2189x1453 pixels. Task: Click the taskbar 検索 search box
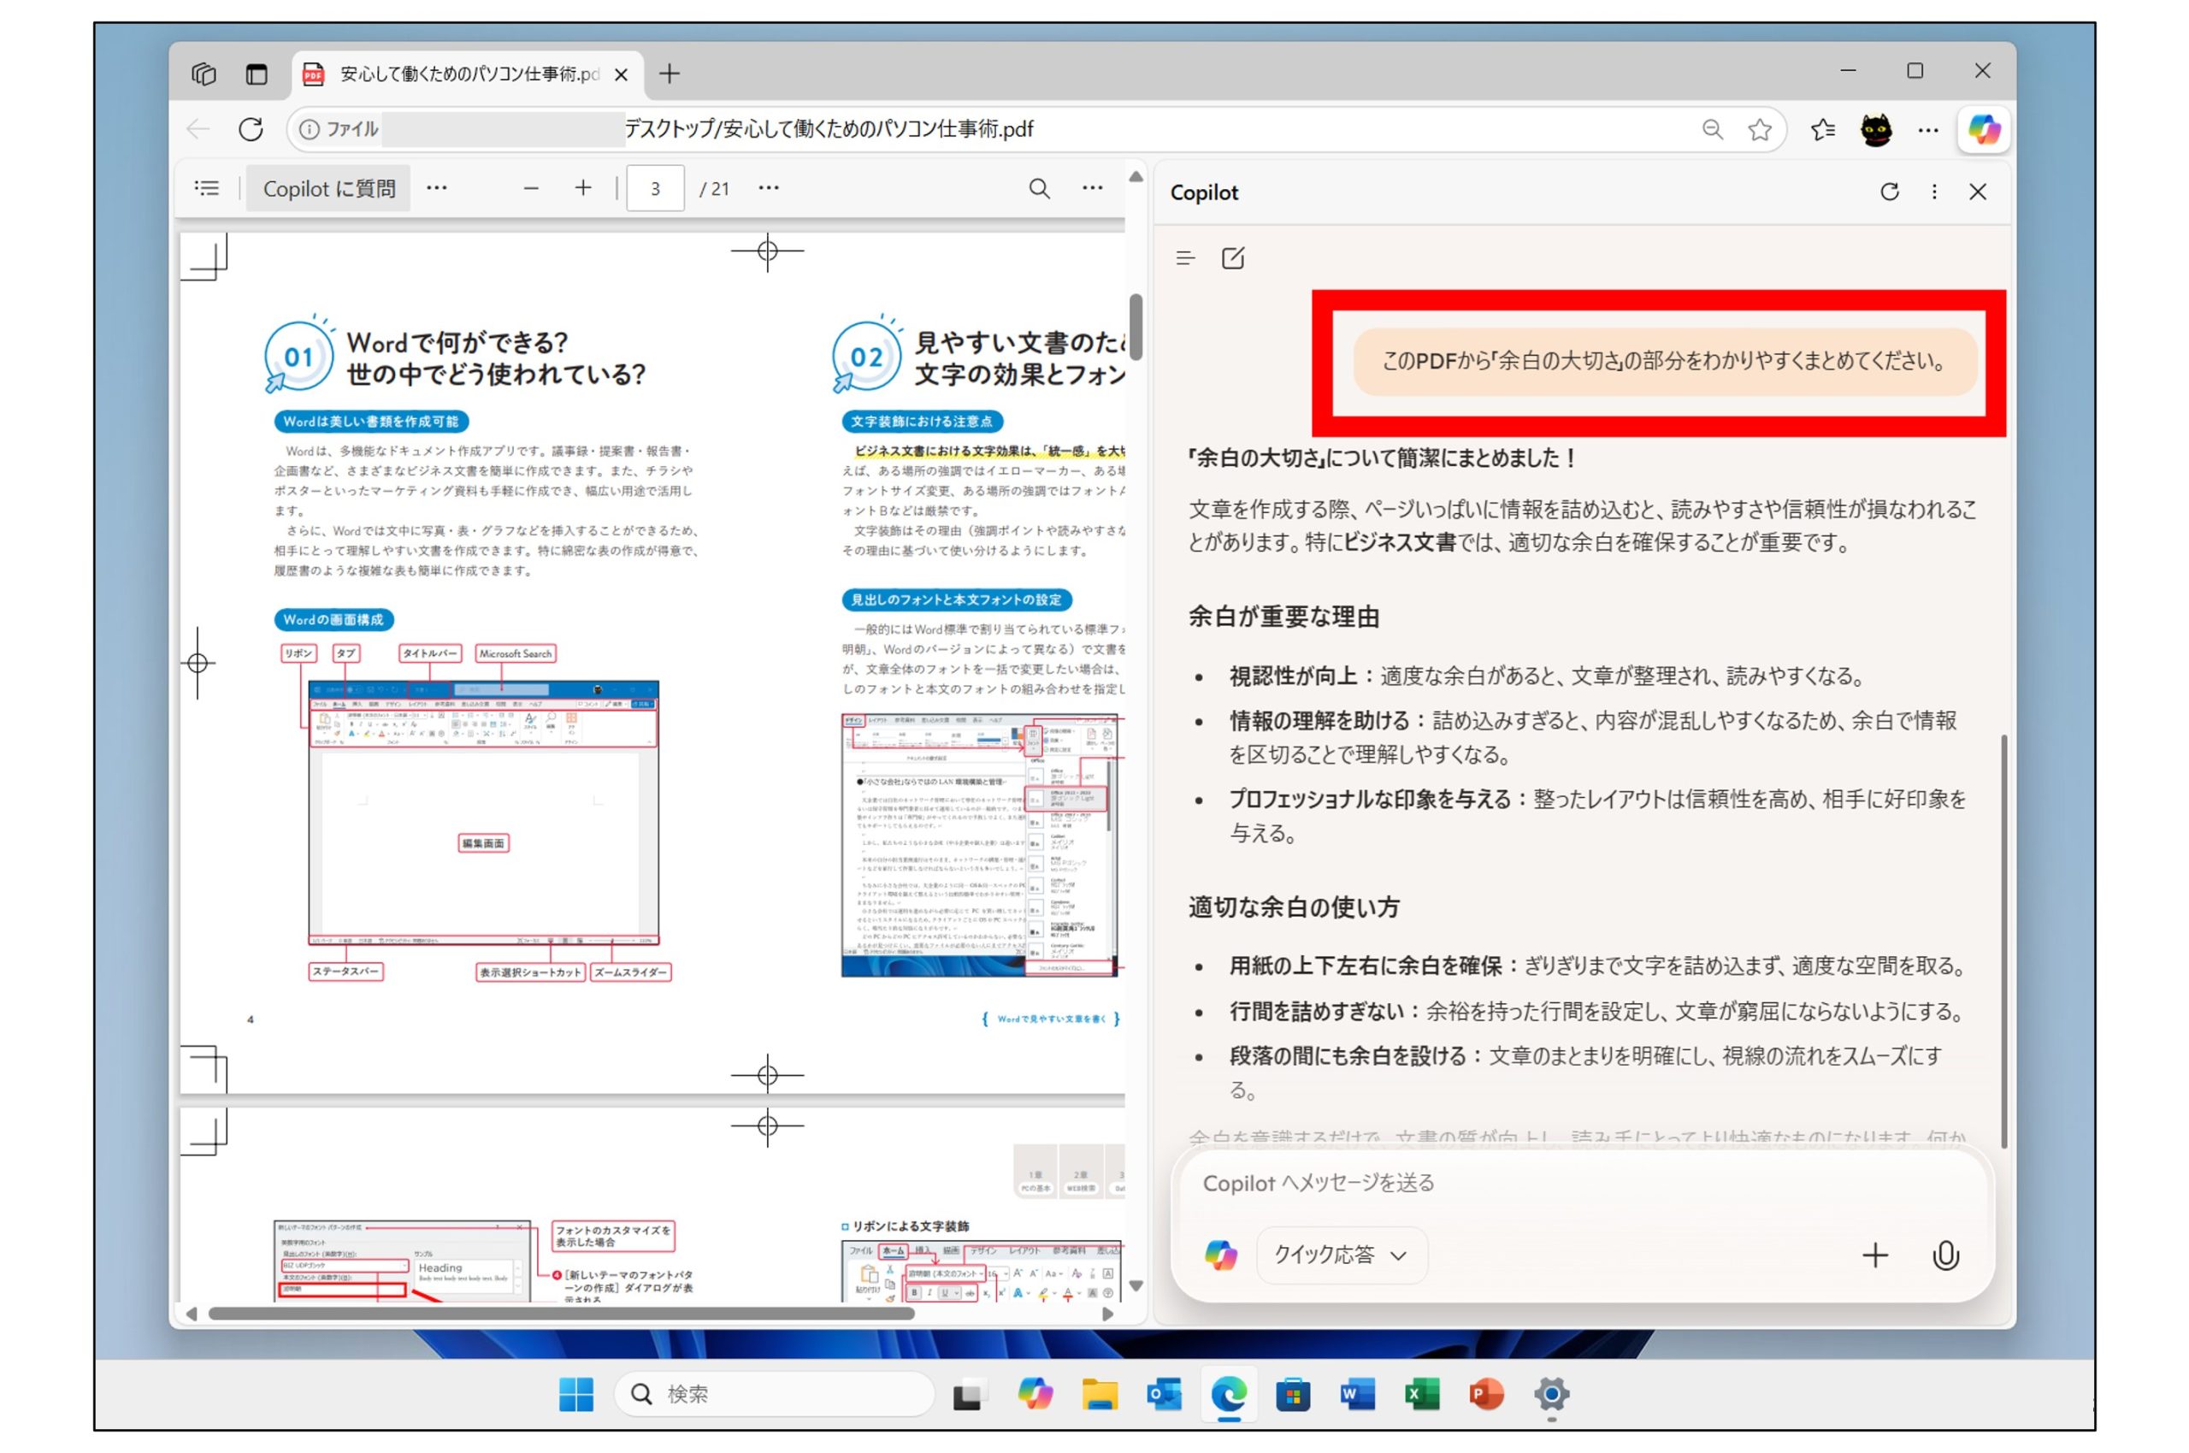click(774, 1394)
